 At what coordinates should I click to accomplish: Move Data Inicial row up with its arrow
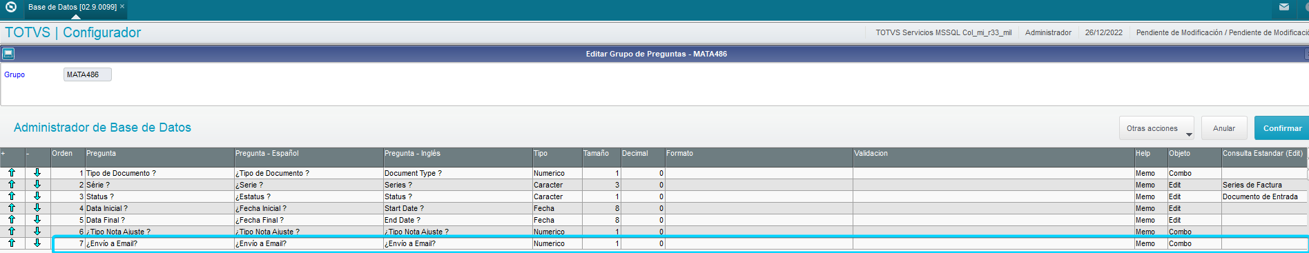coord(12,208)
